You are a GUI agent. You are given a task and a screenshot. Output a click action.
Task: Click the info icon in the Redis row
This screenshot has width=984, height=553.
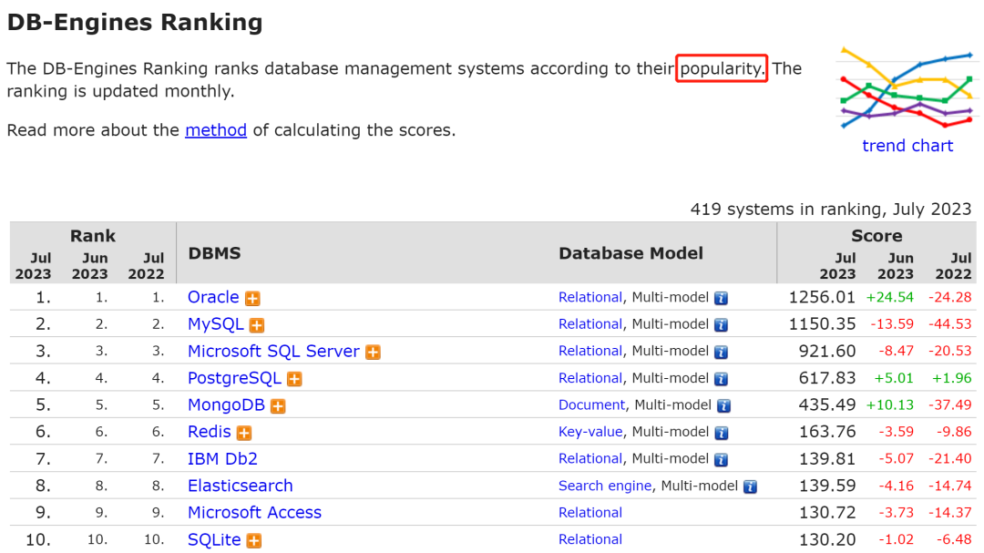[x=721, y=433]
